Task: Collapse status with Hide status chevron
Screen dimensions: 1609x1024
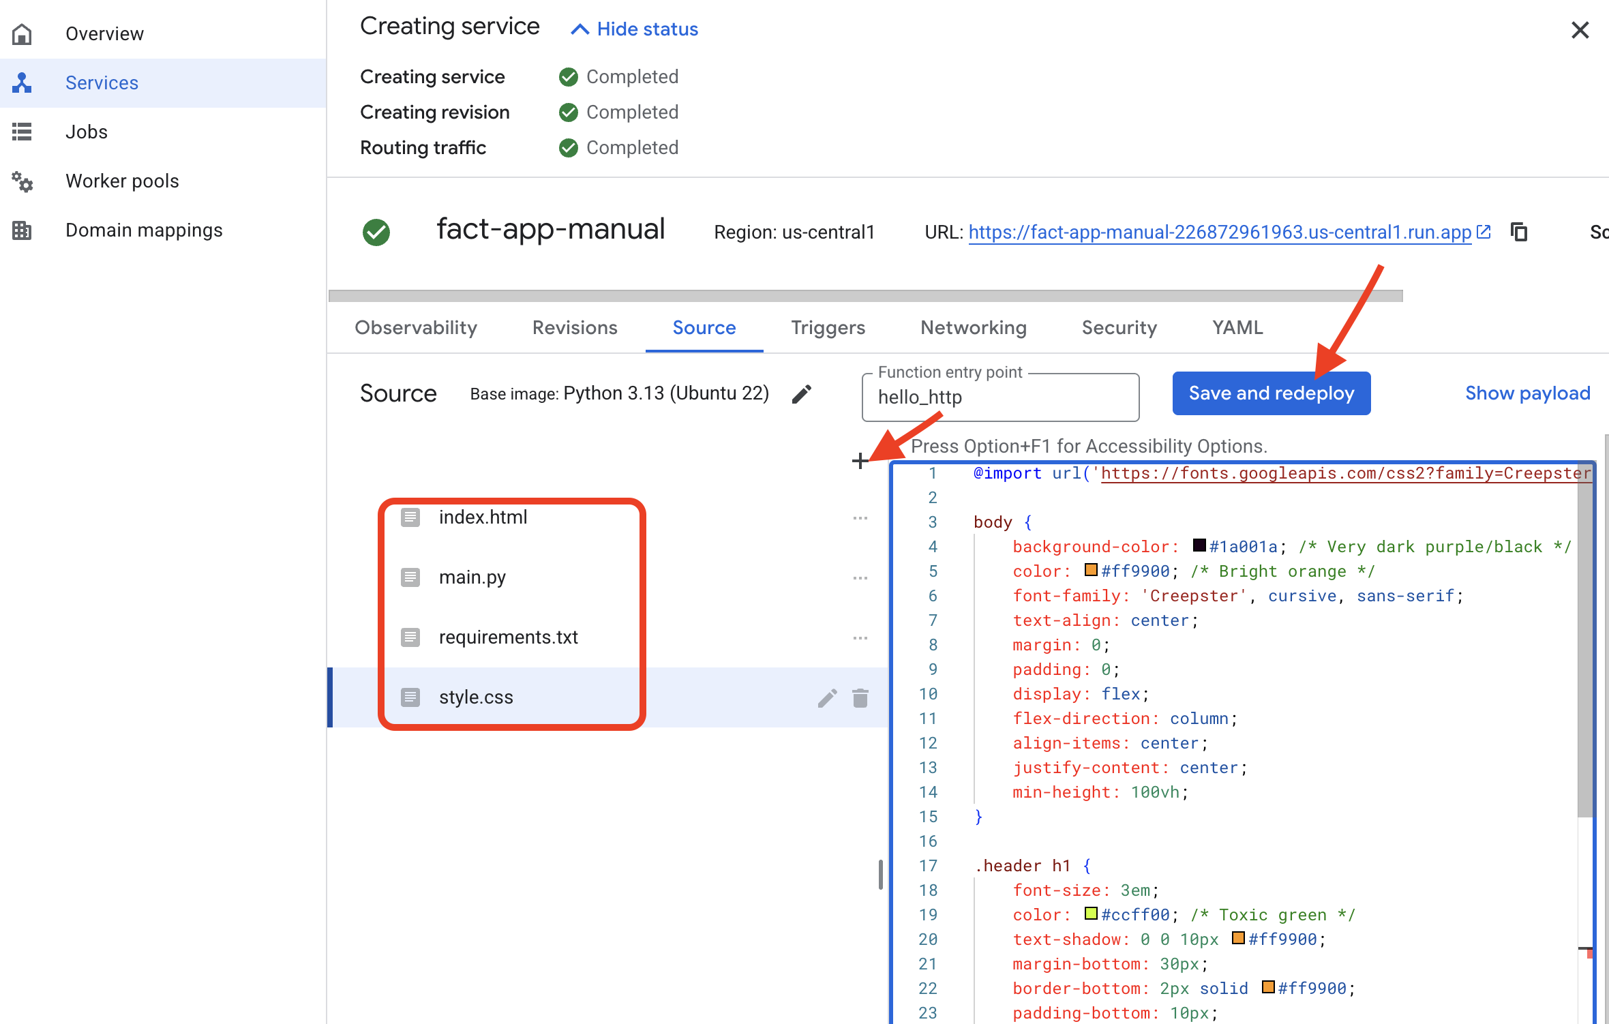Action: coord(580,29)
